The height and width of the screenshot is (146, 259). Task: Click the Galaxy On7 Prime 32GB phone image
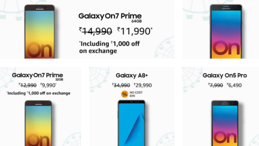pyautogui.click(x=38, y=123)
